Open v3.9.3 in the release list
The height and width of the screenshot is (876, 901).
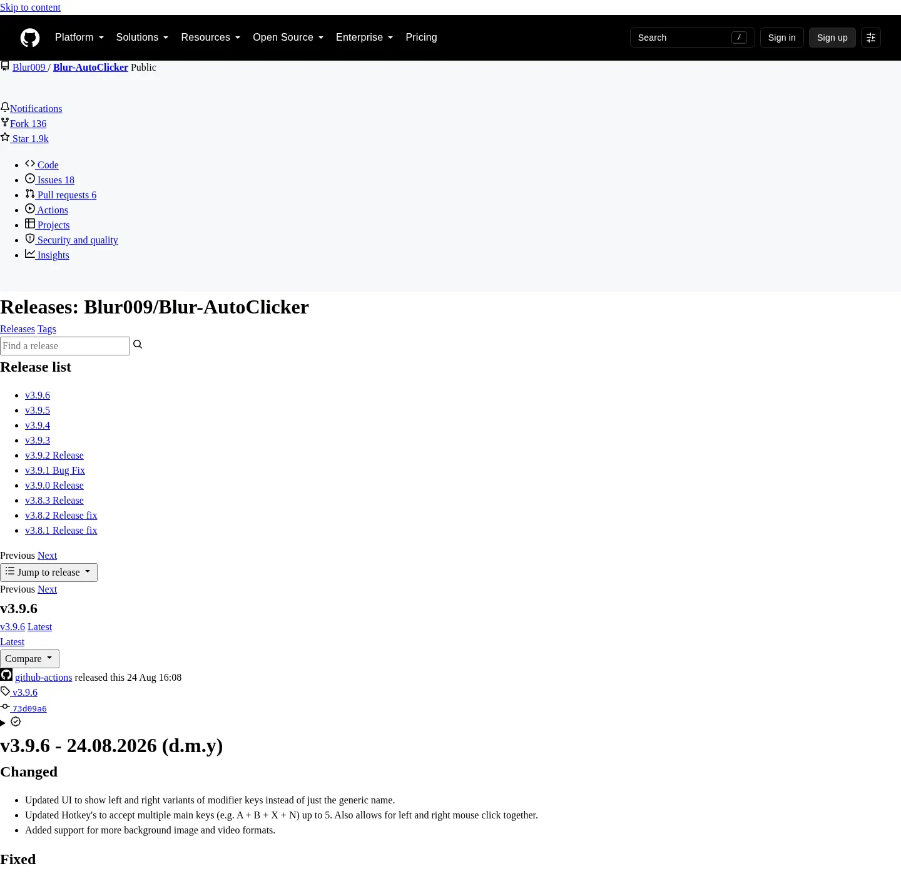38,441
